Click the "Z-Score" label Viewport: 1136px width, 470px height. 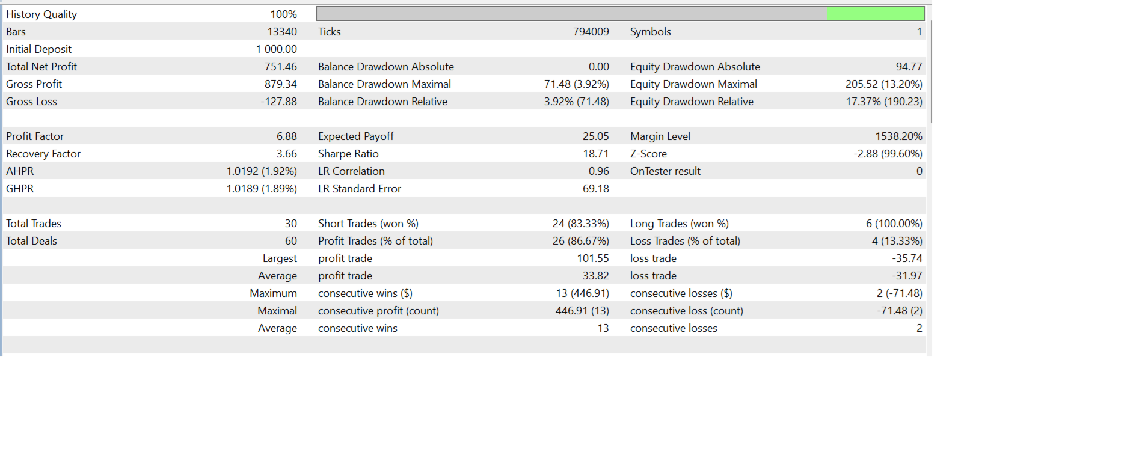coord(648,154)
